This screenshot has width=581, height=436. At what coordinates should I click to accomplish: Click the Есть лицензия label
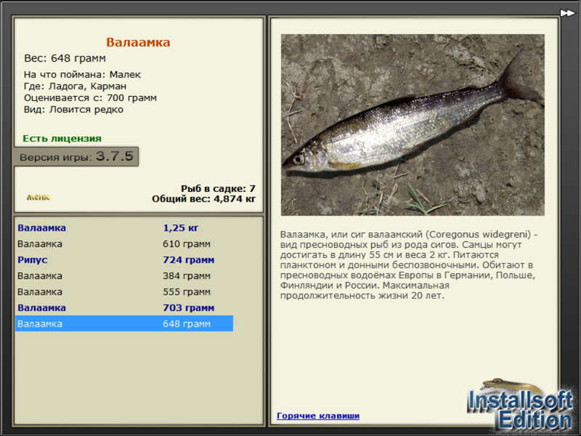[62, 138]
